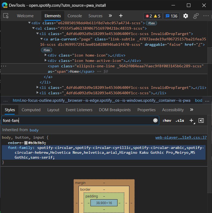Expand the last li 4dfd6d09 node
Viewport: 212px width, 213px height.
(38, 93)
